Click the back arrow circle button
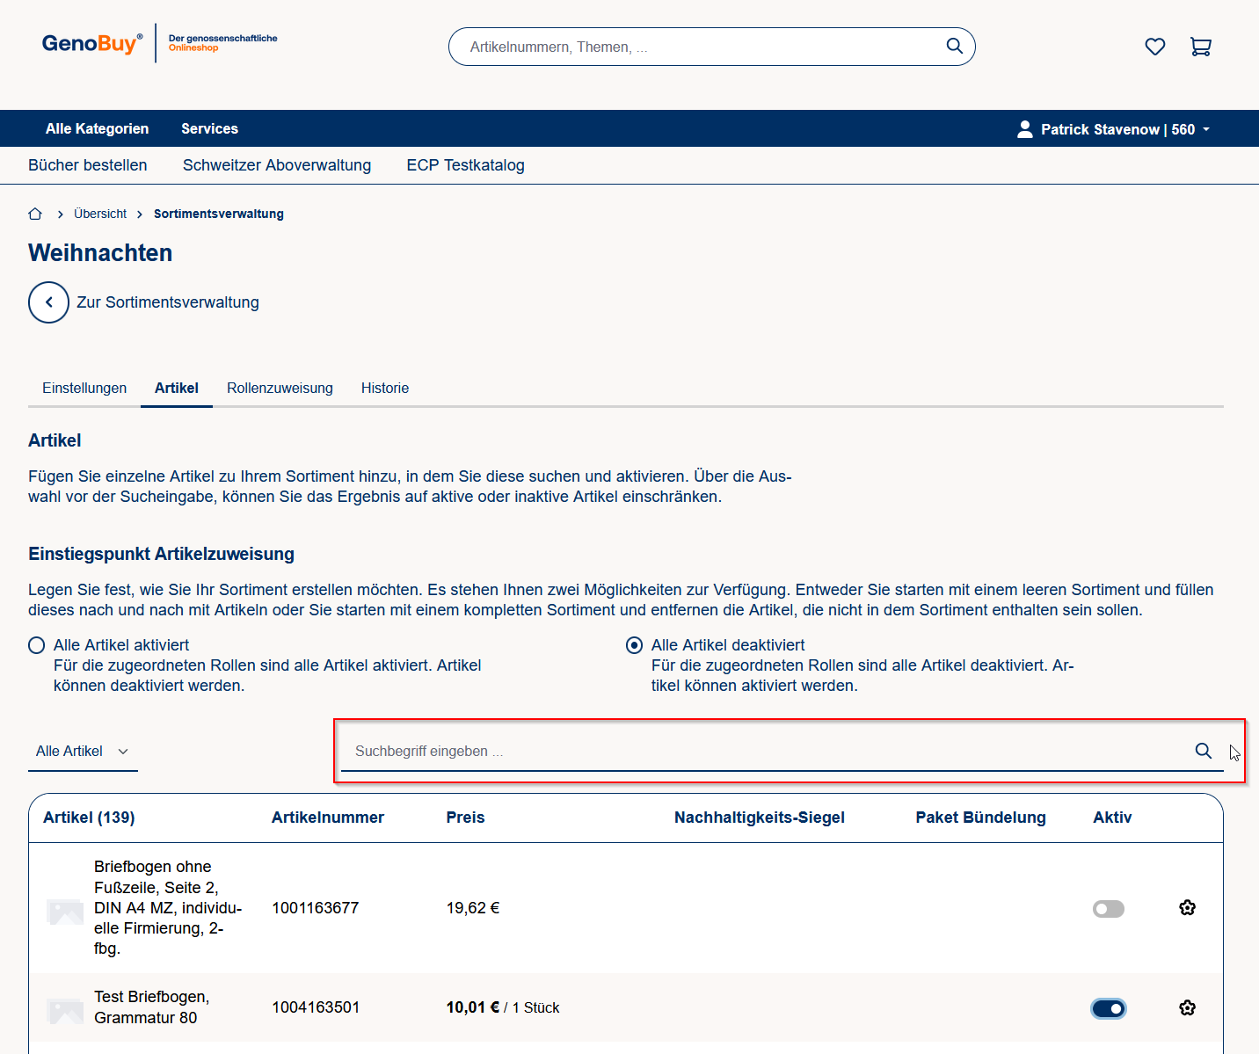Viewport: 1259px width, 1054px height. [x=48, y=302]
